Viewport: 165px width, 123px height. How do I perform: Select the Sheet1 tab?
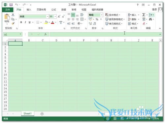[28, 113]
